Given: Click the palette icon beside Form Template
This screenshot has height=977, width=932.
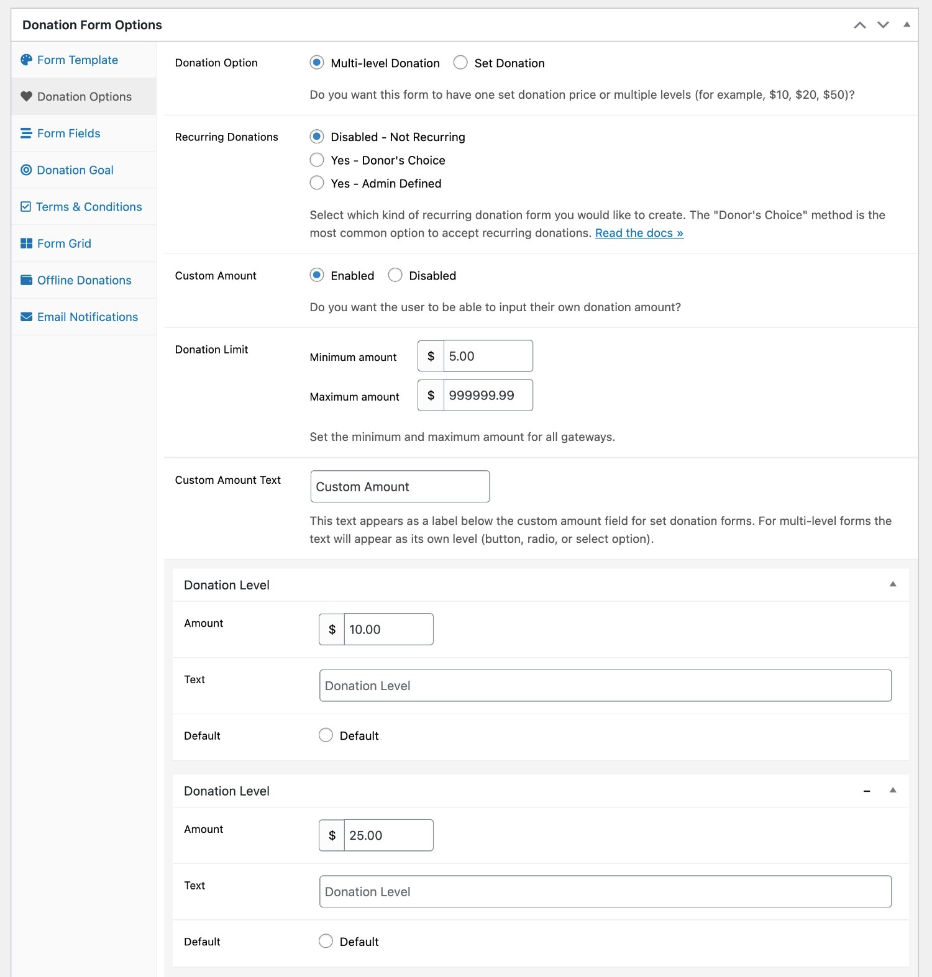Looking at the screenshot, I should tap(26, 60).
